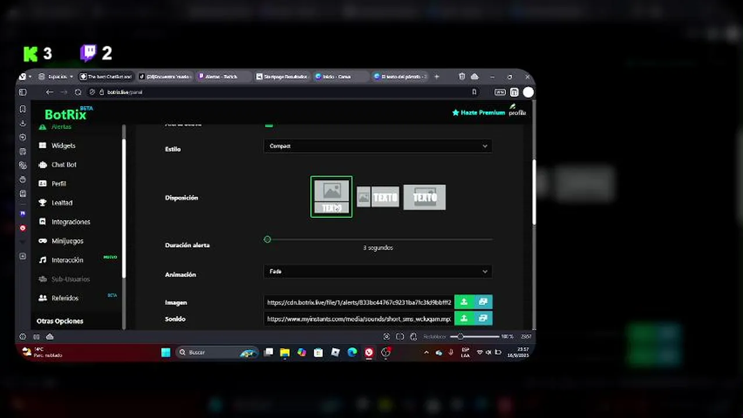
Task: Bookmark the page from the address bar
Action: (x=474, y=92)
